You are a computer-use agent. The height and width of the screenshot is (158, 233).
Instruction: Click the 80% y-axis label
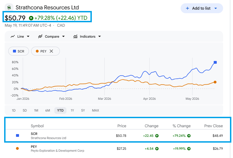(x=15, y=62)
